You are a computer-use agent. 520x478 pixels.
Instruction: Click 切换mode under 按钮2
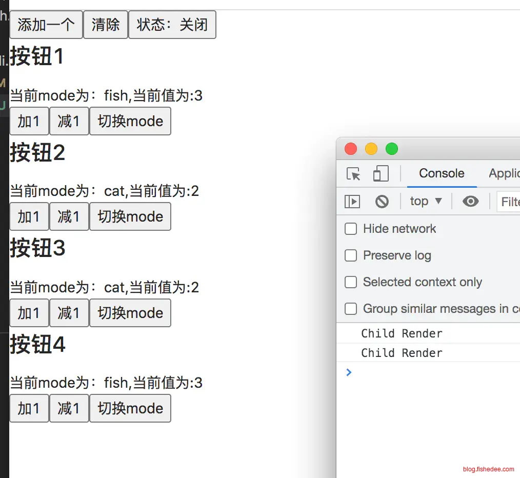click(130, 216)
